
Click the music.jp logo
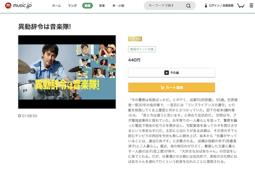pos(18,6)
